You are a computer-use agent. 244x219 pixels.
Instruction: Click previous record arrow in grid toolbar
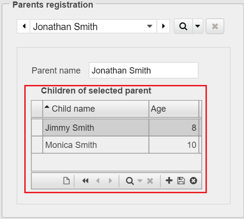pos(98,181)
